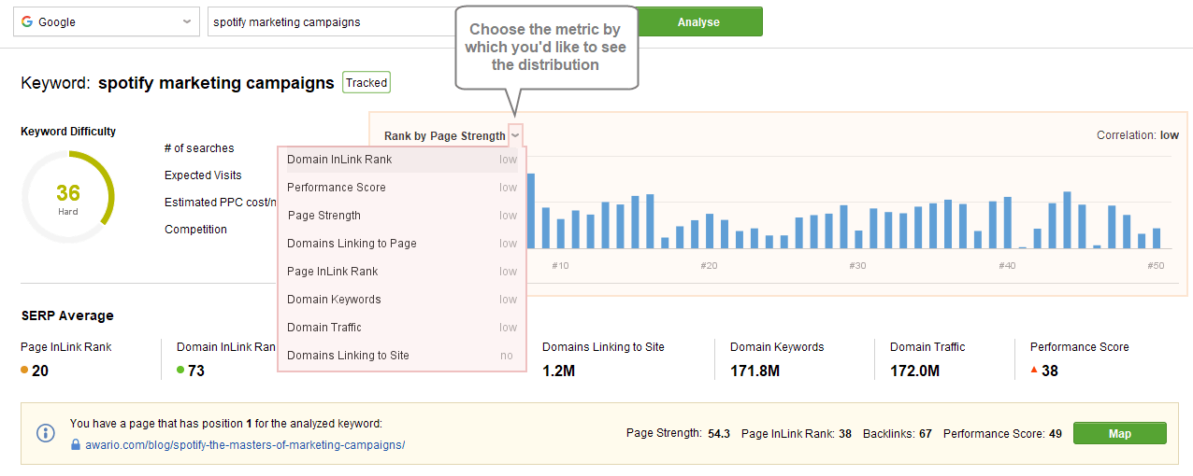Click the Domain Traffic value 172.0M
This screenshot has height=476, width=1193.
[914, 371]
